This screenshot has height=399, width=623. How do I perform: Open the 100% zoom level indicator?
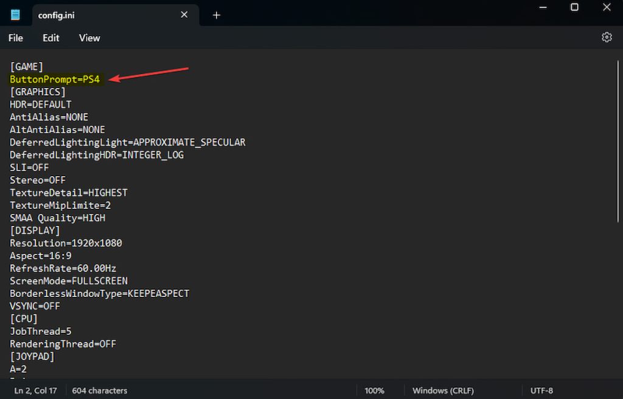374,390
